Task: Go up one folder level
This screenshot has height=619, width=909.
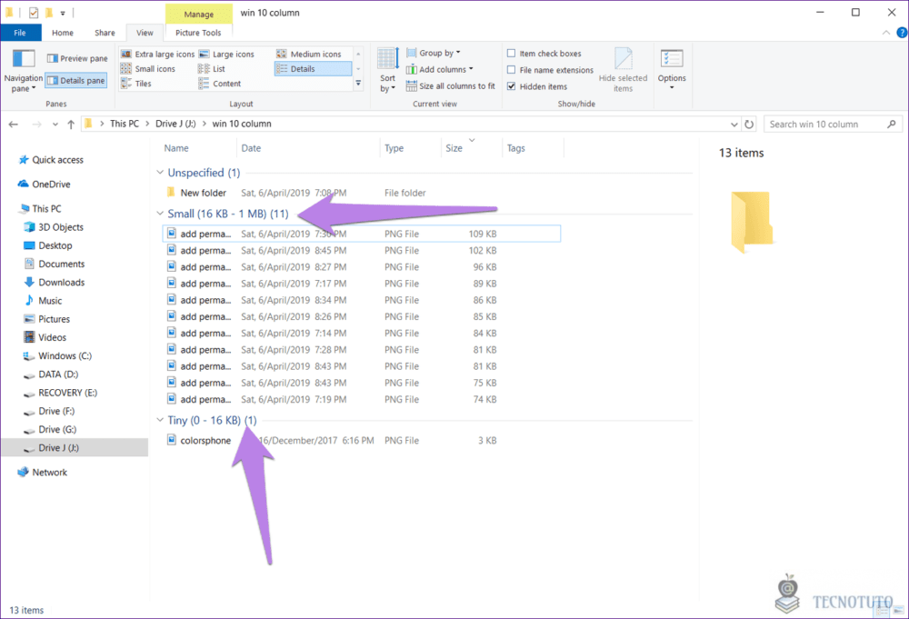Action: (71, 124)
